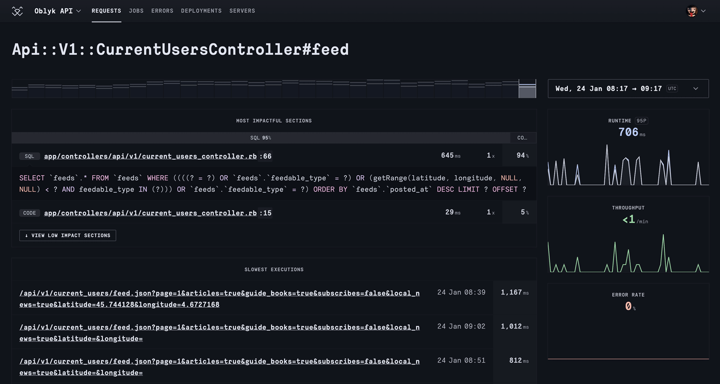Click chevron beside the user avatar

coord(703,11)
